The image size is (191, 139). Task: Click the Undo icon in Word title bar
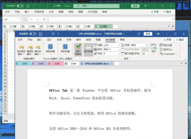(x=46, y=34)
